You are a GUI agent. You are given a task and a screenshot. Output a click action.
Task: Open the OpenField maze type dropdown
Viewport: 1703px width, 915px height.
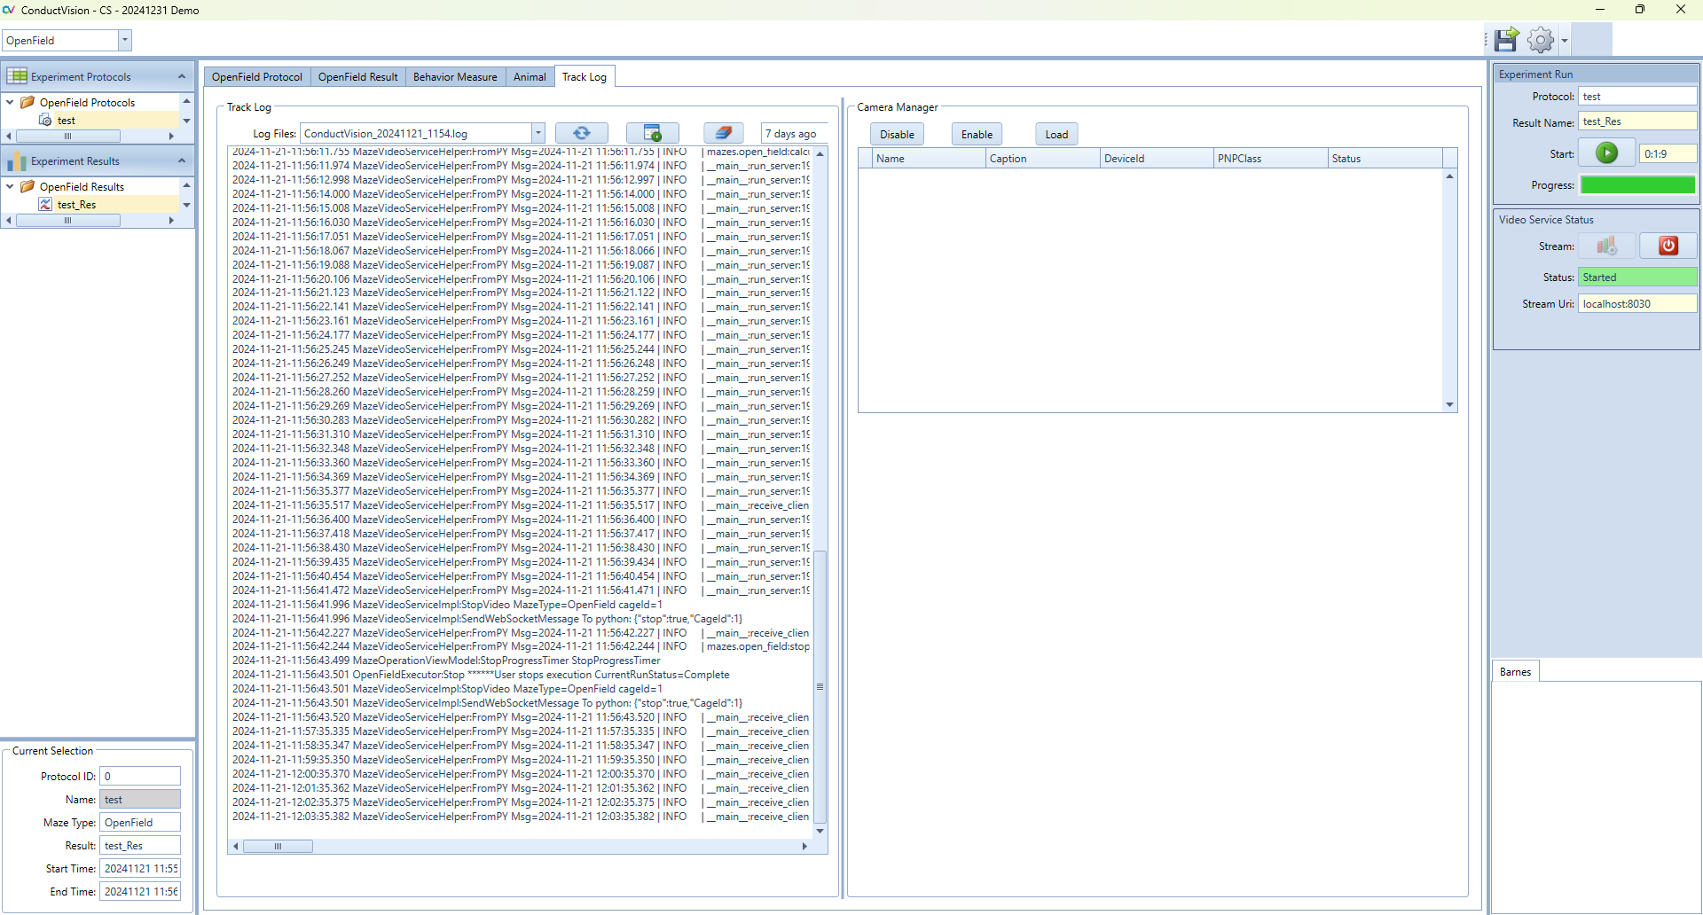pos(125,40)
